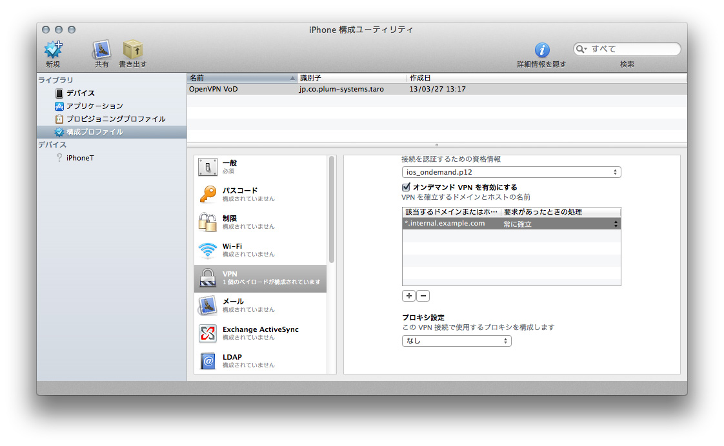Screen dimensions: 724x446
Task: Click the window minimize button
Action: click(59, 30)
